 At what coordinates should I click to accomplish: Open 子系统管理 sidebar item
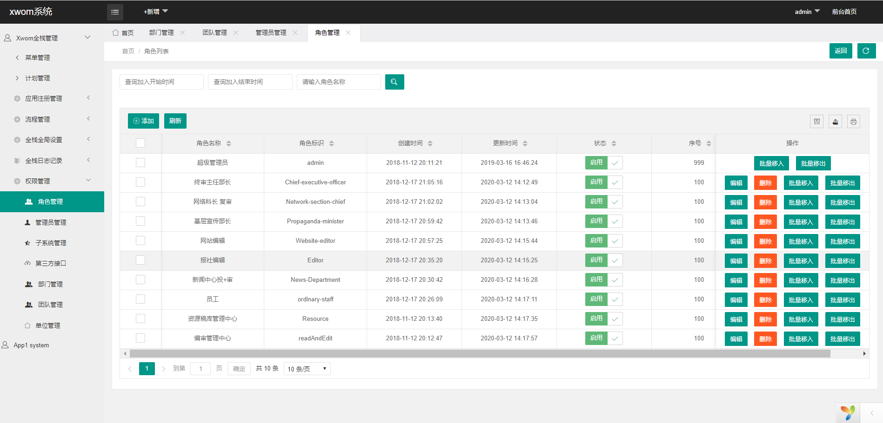52,243
